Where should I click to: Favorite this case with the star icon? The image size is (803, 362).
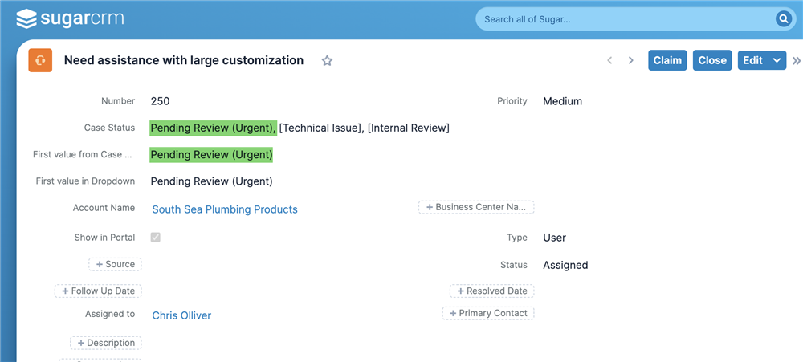(x=327, y=61)
